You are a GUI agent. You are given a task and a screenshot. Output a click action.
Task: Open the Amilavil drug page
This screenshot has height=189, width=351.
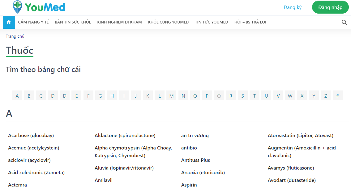coord(103,180)
